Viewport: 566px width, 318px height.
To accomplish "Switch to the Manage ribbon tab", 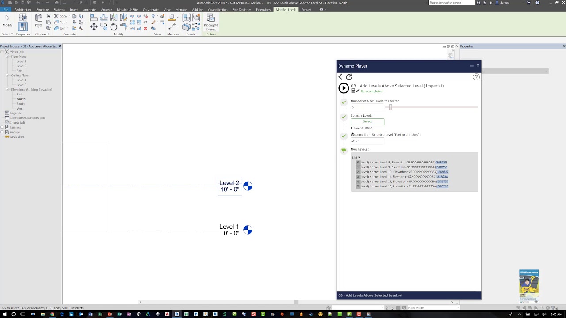I will 181,9.
